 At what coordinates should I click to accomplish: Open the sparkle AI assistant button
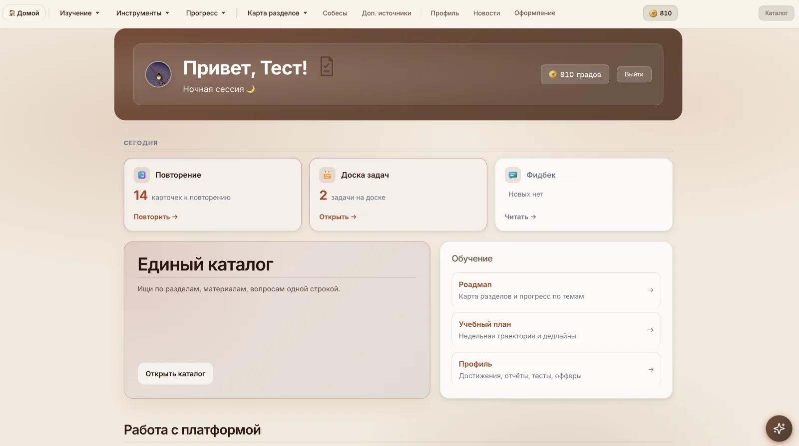tap(779, 429)
